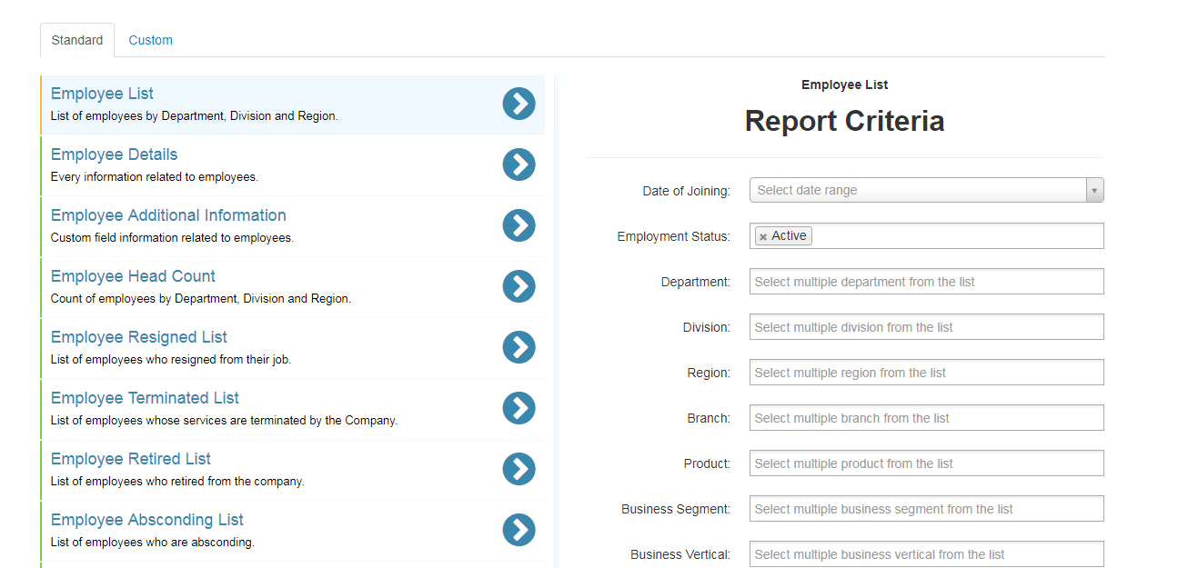Open the Division multi-select list
The image size is (1178, 568).
tap(926, 327)
